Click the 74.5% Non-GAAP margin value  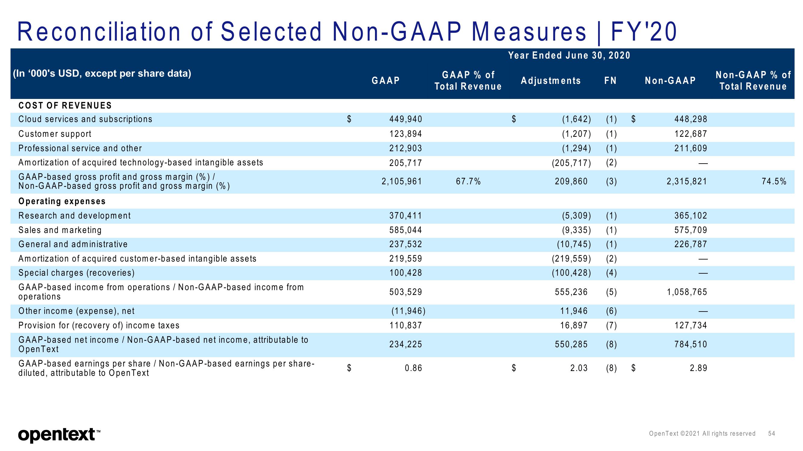(774, 181)
